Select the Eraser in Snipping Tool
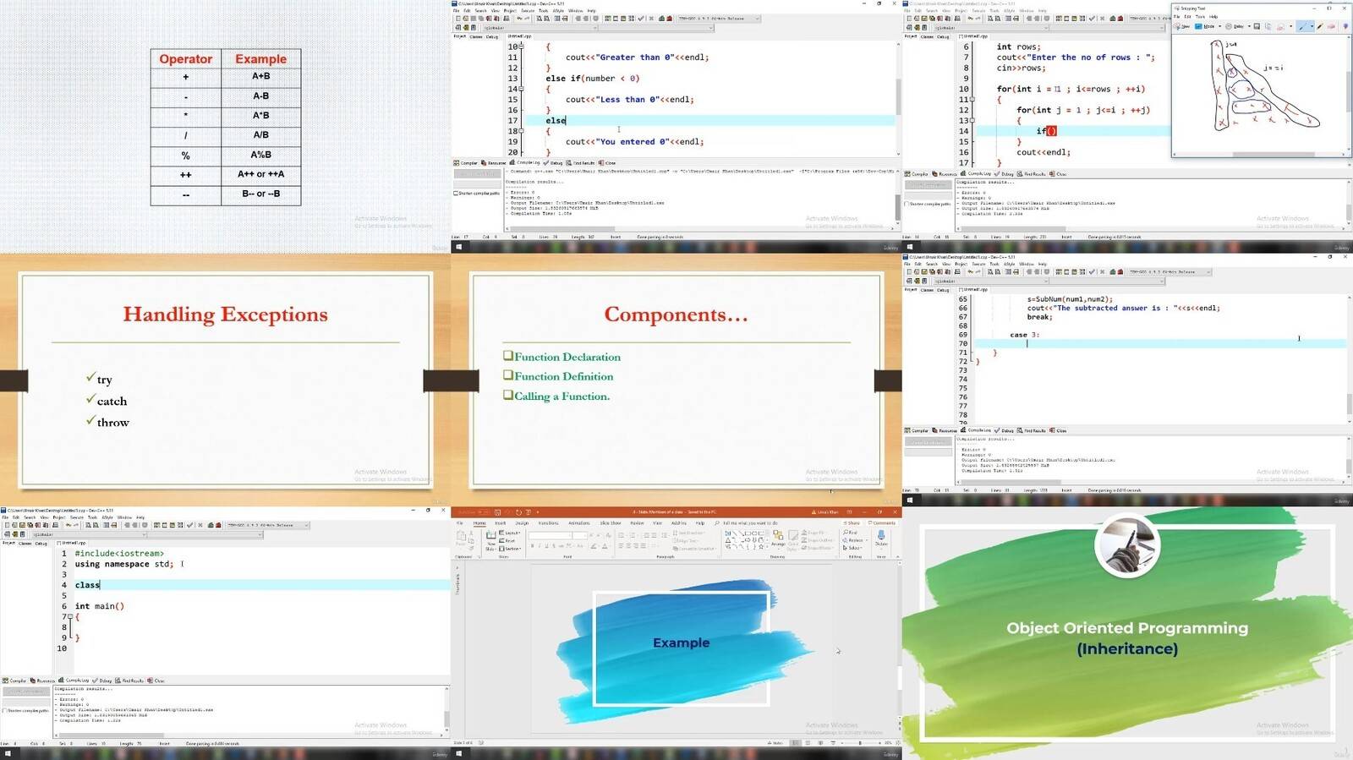This screenshot has height=760, width=1353. tap(1331, 26)
